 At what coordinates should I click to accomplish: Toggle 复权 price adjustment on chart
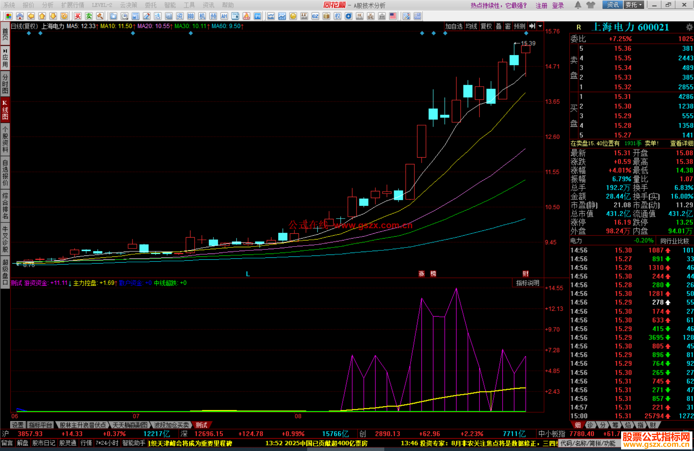(486, 26)
